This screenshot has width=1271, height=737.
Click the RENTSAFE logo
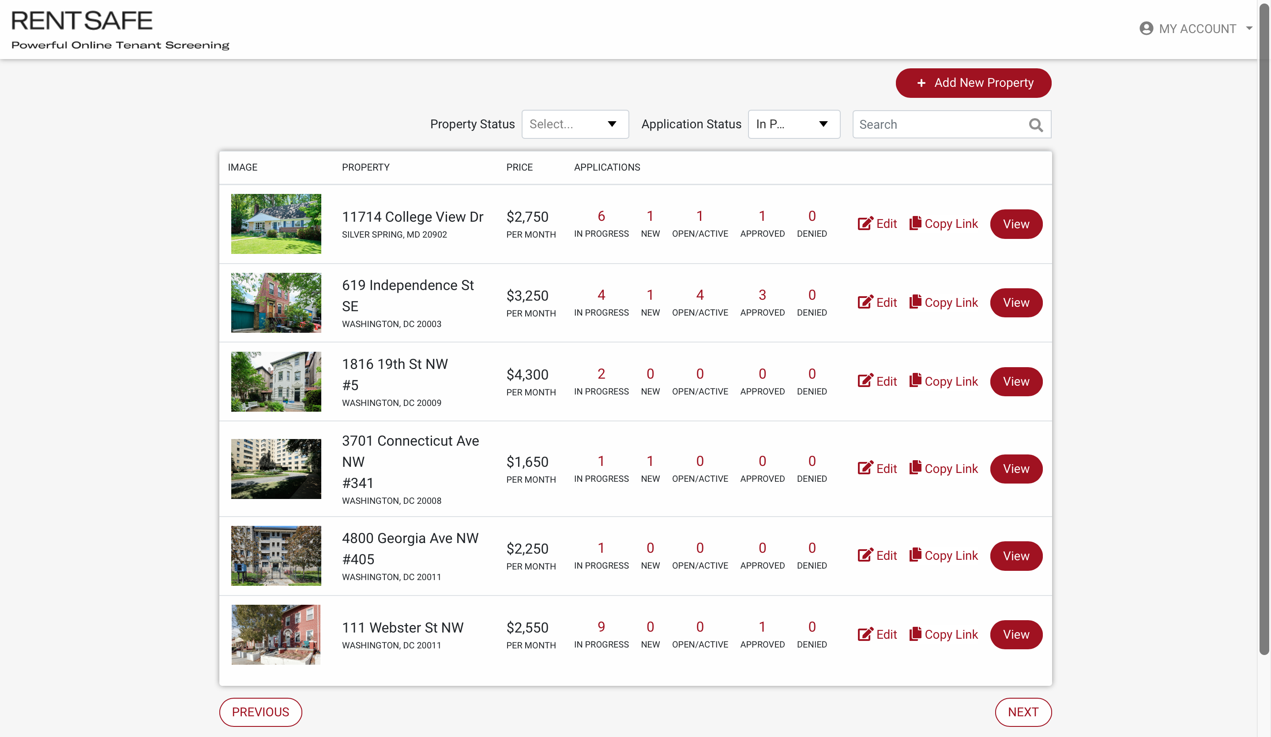click(81, 21)
